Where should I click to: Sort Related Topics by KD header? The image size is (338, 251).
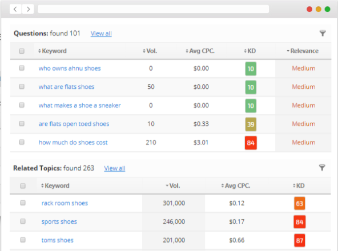(299, 186)
